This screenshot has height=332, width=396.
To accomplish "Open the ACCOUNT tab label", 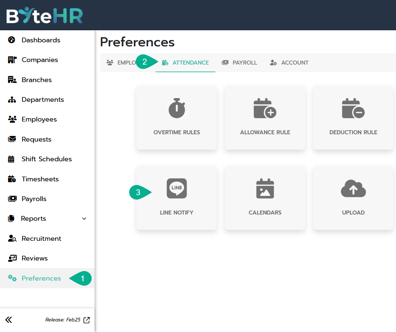I will point(295,63).
